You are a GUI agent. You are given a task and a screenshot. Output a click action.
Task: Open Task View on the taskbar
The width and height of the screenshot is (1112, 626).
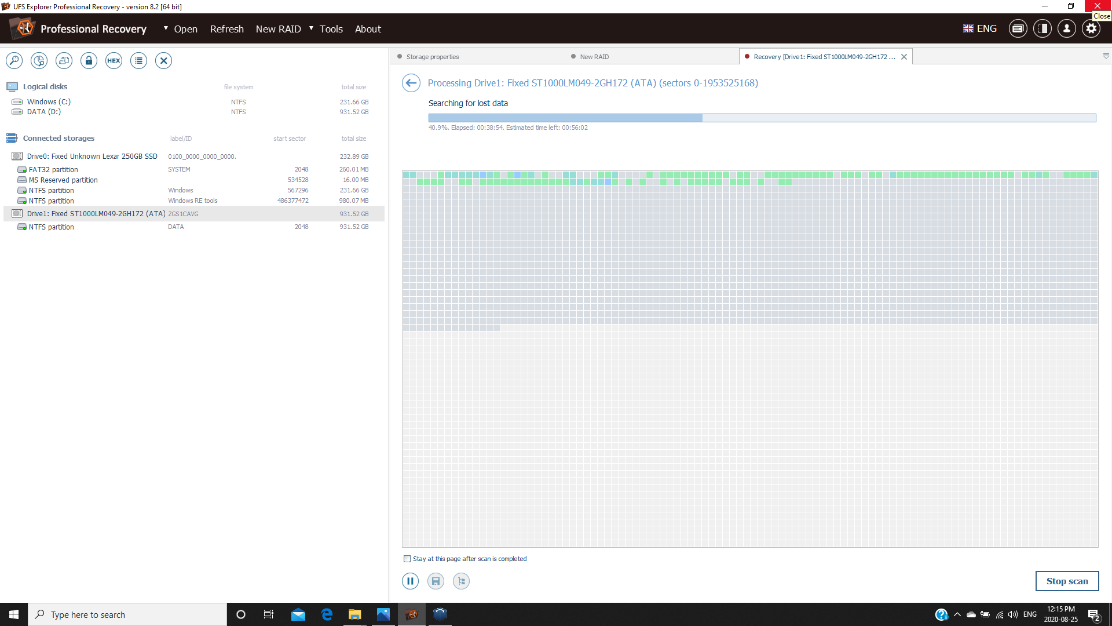tap(269, 614)
